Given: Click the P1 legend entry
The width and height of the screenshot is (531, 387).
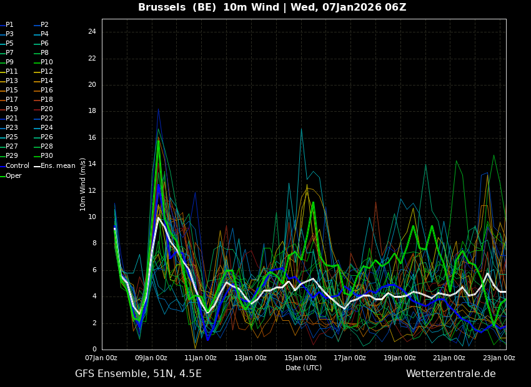Looking at the screenshot, I should click(7, 25).
